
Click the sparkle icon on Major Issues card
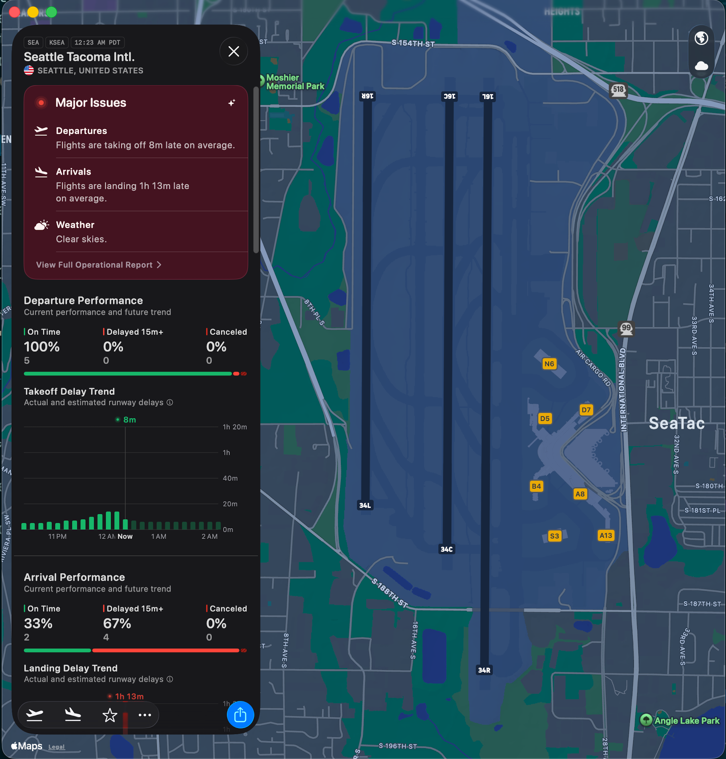(x=232, y=103)
